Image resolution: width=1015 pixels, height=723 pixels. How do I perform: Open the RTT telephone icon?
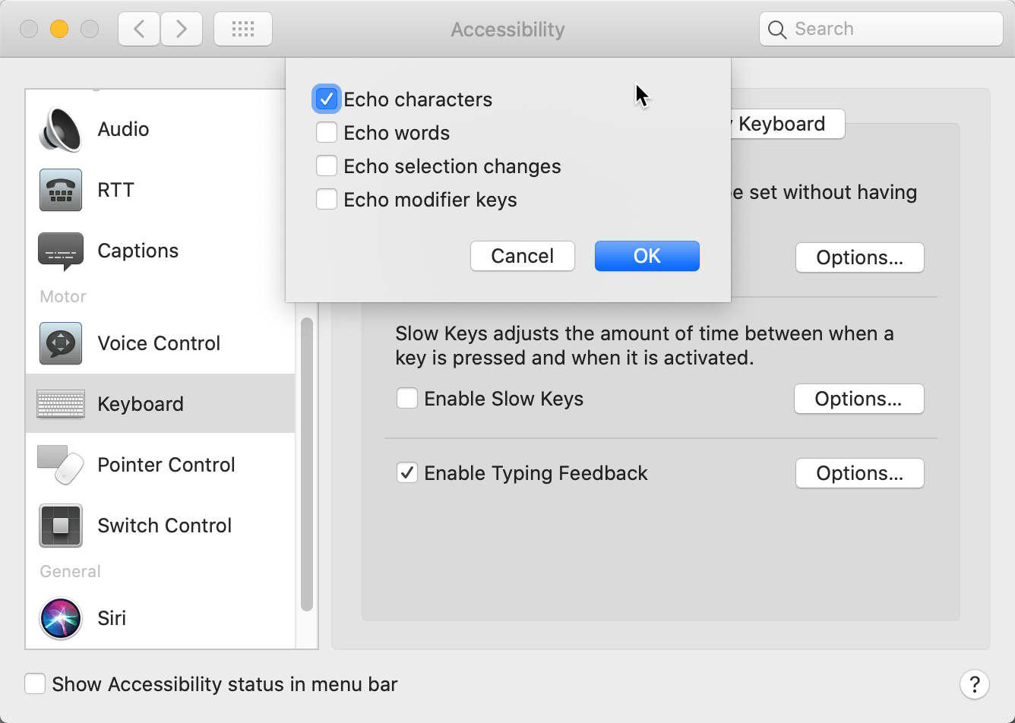(60, 190)
